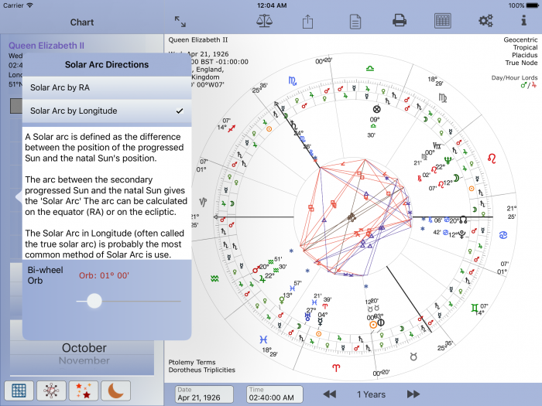542x406 pixels.
Task: Open settings gears icon
Action: 485,21
